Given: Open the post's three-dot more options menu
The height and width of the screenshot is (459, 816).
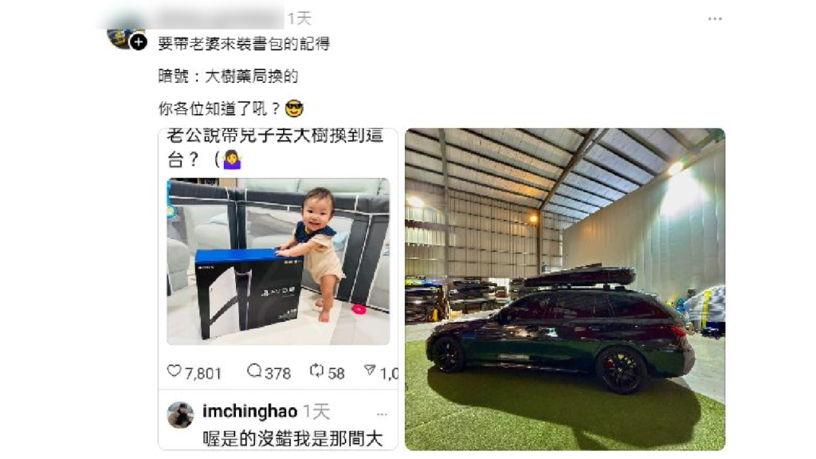Looking at the screenshot, I should [x=715, y=19].
